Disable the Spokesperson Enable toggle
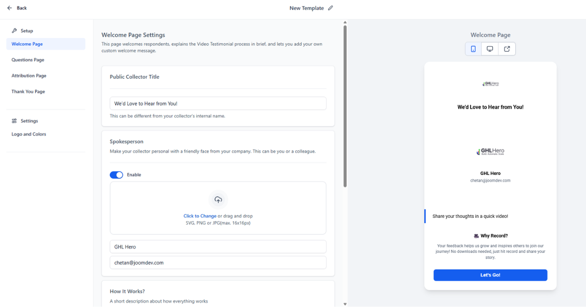586x307 pixels. click(x=116, y=175)
